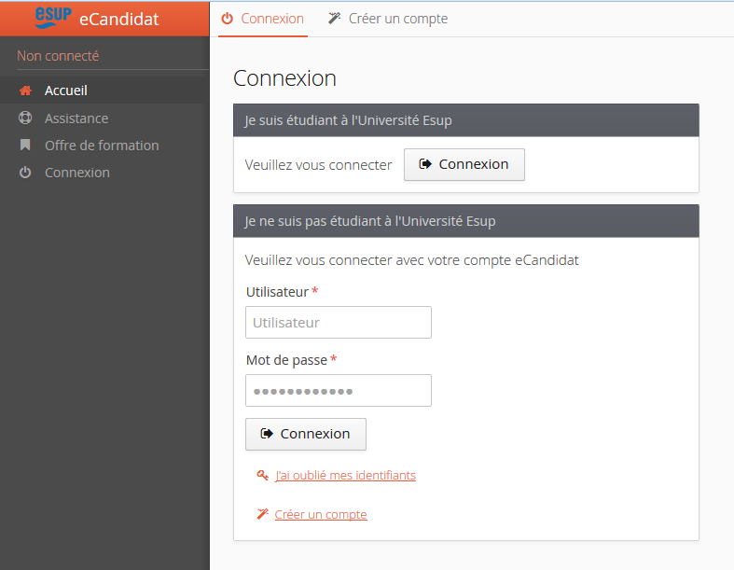
Task: Click the bookmark icon for Offre de formation
Action: point(25,146)
